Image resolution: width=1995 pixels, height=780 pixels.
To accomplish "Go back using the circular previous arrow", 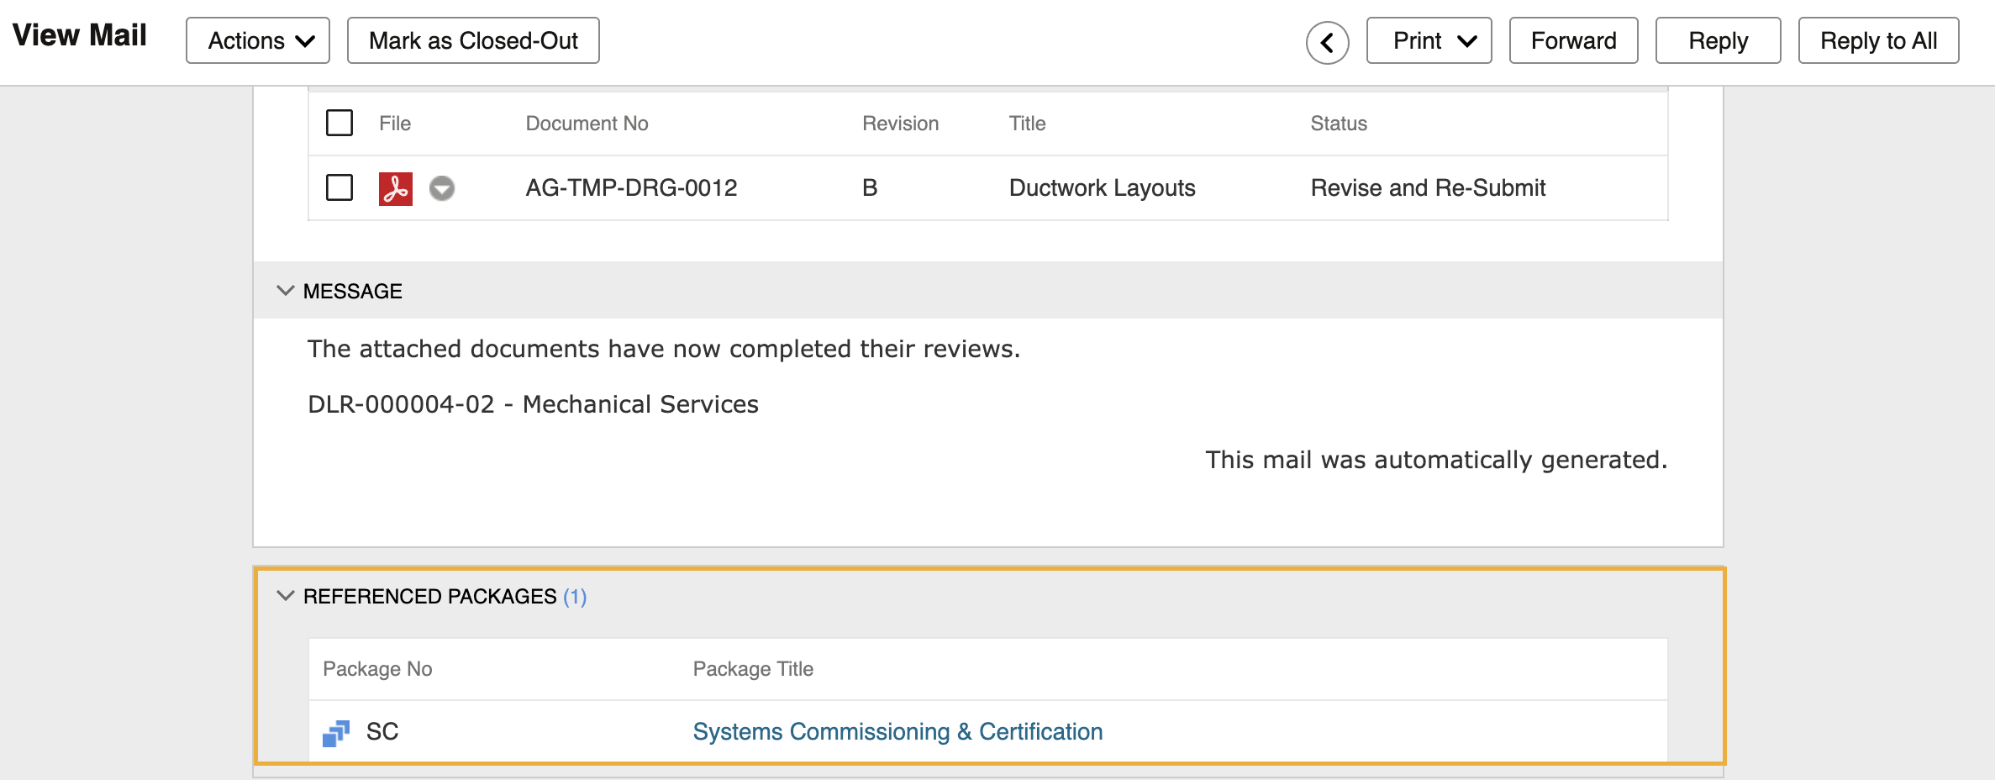I will 1327,42.
